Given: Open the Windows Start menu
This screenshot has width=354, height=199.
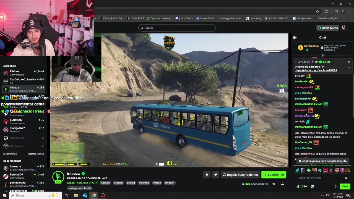Looking at the screenshot, I should [4, 195].
